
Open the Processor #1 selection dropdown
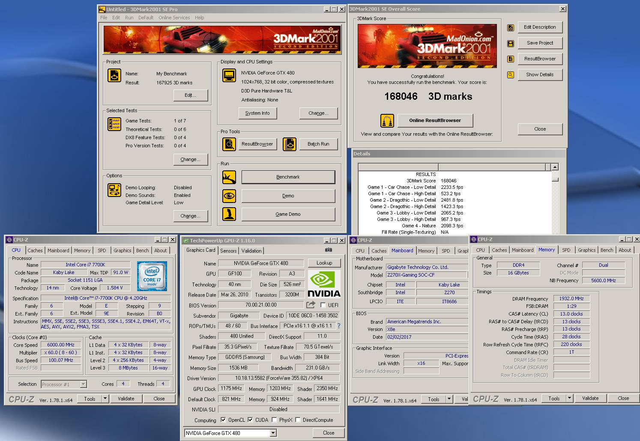click(x=83, y=384)
